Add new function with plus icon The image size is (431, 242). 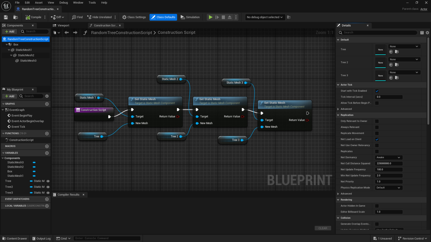tap(47, 133)
